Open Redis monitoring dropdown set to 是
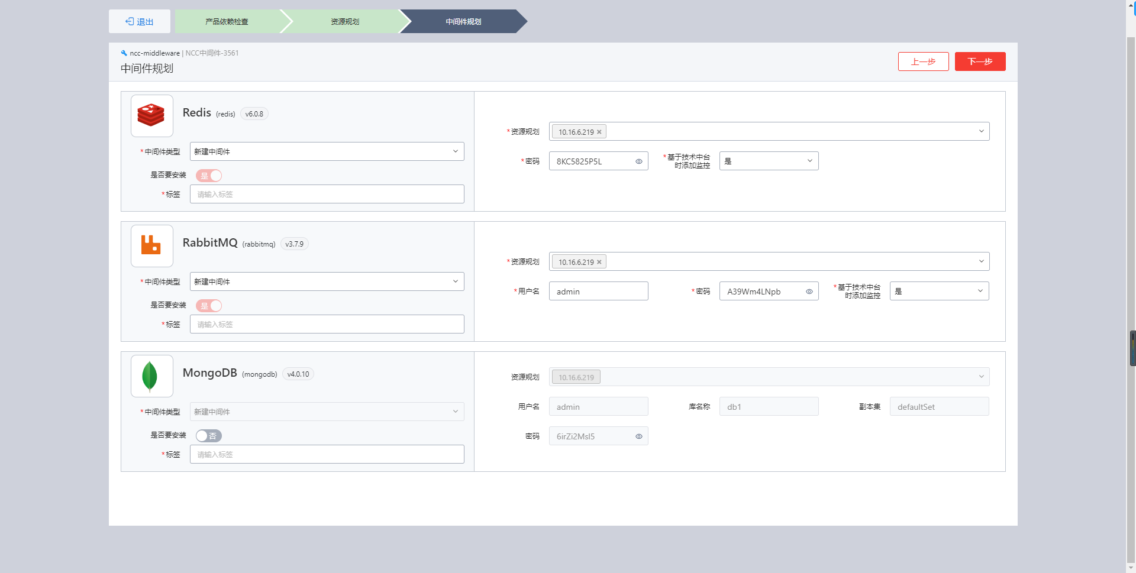Screen dimensions: 1136x573 coord(769,161)
